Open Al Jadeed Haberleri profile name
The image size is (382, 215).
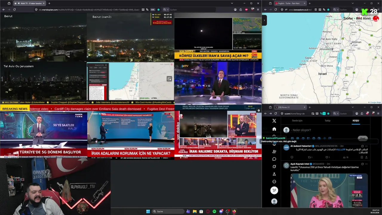coord(301,146)
